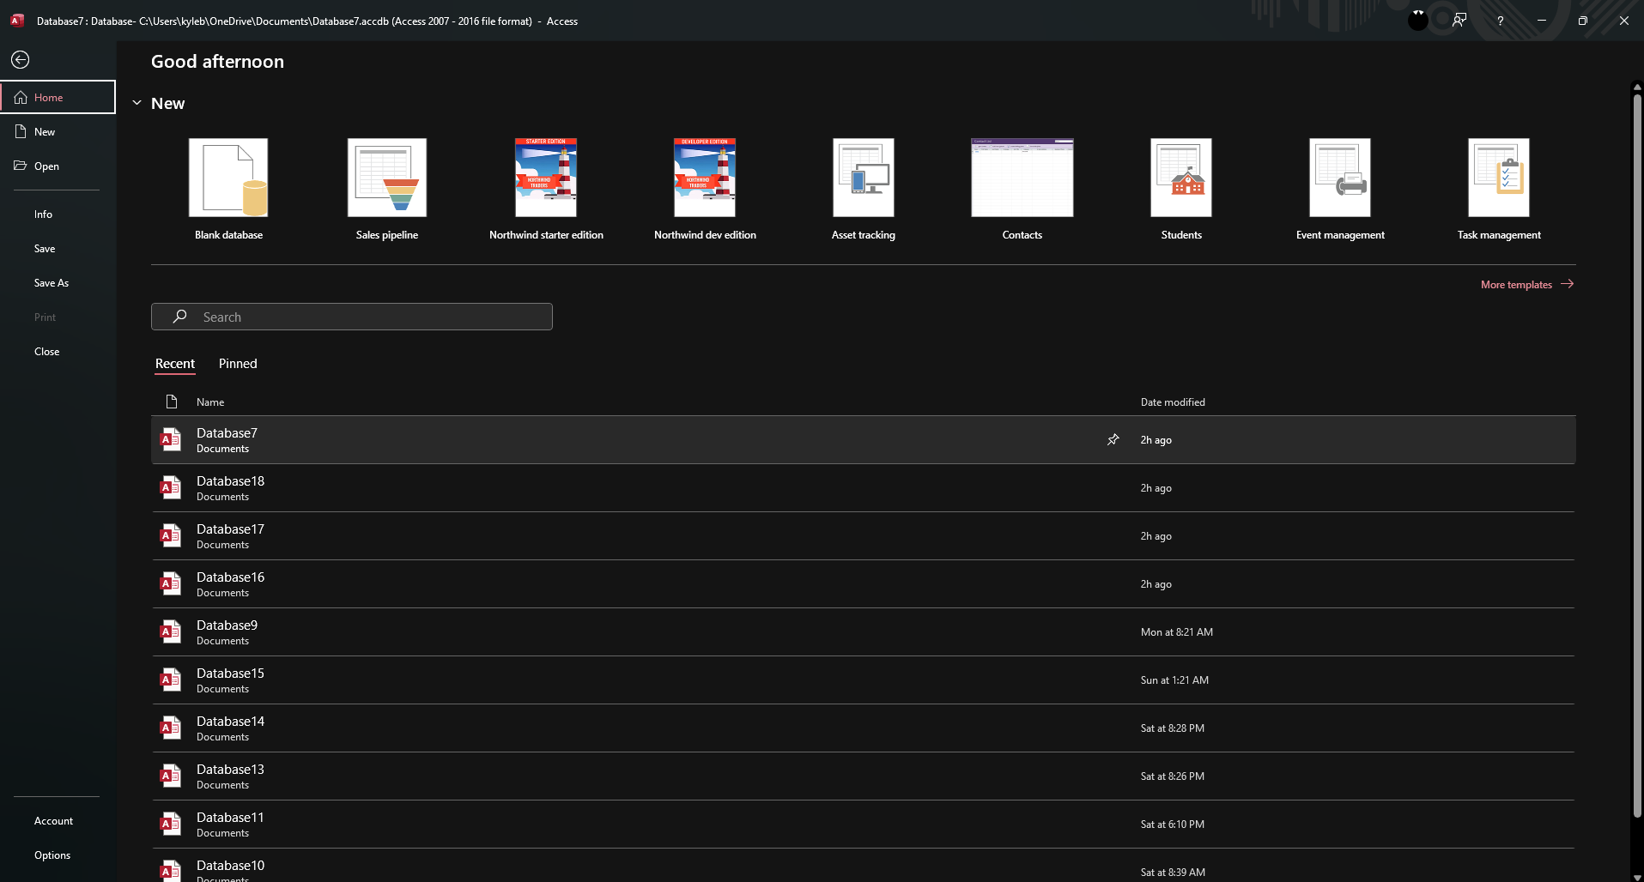This screenshot has width=1644, height=882.
Task: Click the Help question mark icon
Action: coord(1500,21)
